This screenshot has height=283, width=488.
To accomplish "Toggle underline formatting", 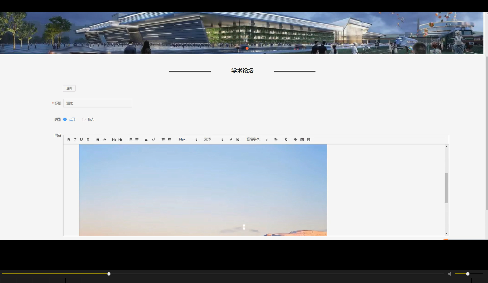I will (81, 139).
